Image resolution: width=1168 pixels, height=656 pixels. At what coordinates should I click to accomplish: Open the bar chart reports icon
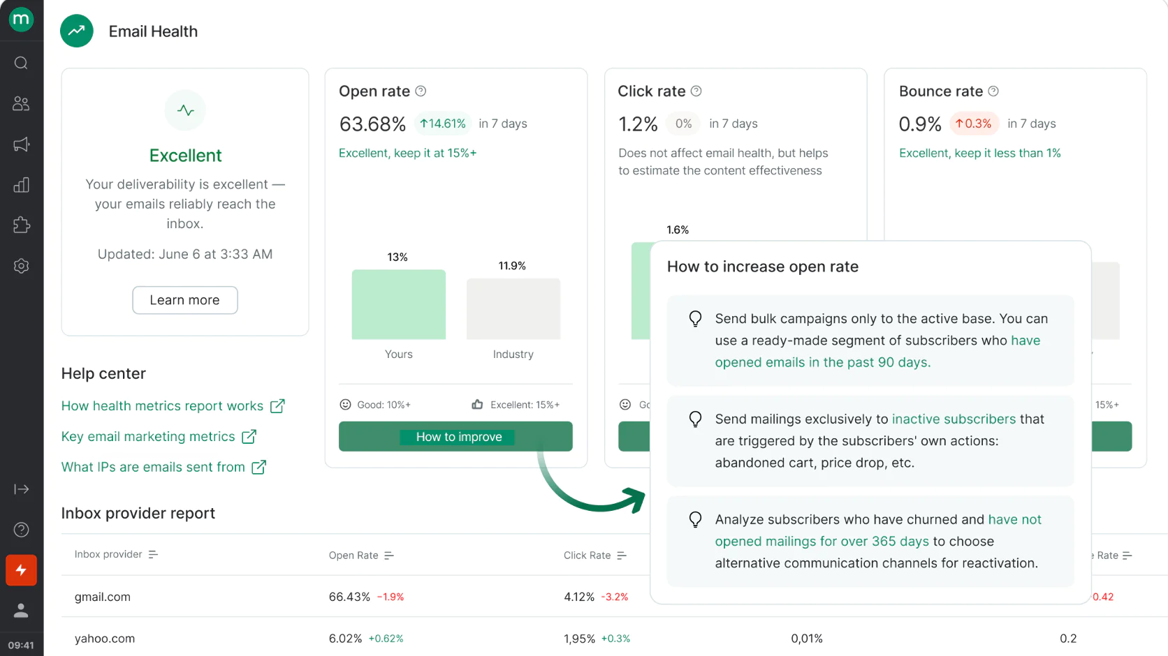21,185
